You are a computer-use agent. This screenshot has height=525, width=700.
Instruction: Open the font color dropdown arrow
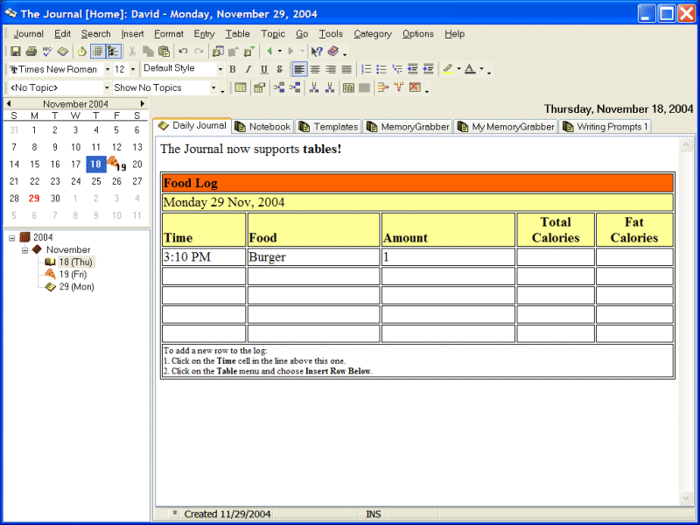click(x=479, y=69)
